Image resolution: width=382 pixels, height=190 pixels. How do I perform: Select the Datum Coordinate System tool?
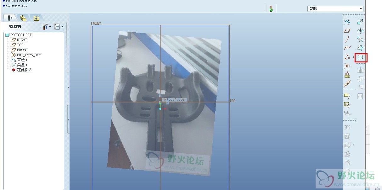(347, 66)
